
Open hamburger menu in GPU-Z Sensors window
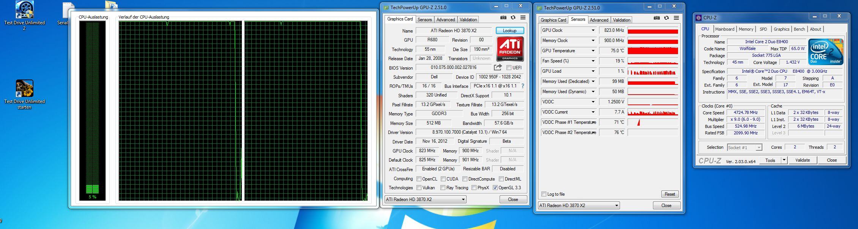pos(676,18)
